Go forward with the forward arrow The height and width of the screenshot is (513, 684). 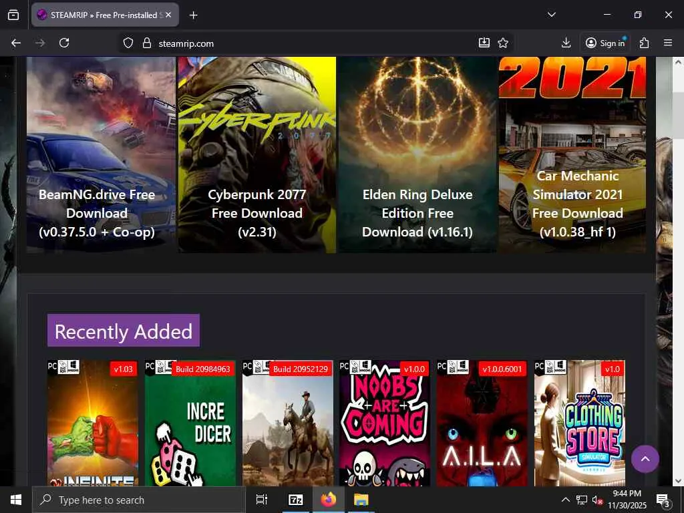(x=40, y=43)
